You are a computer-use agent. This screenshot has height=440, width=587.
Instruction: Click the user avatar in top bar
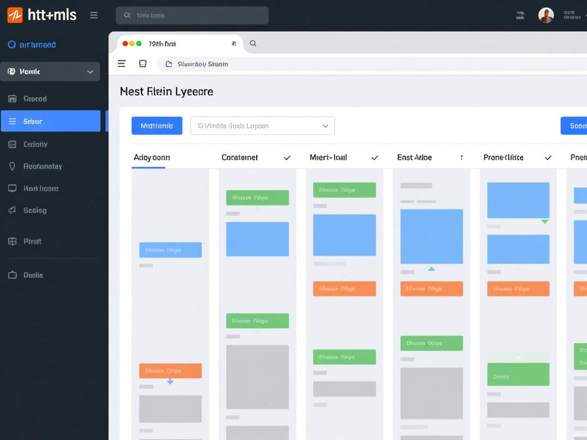(546, 15)
